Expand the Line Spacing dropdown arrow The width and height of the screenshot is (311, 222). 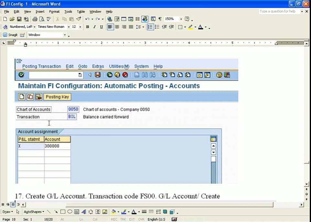143,27
